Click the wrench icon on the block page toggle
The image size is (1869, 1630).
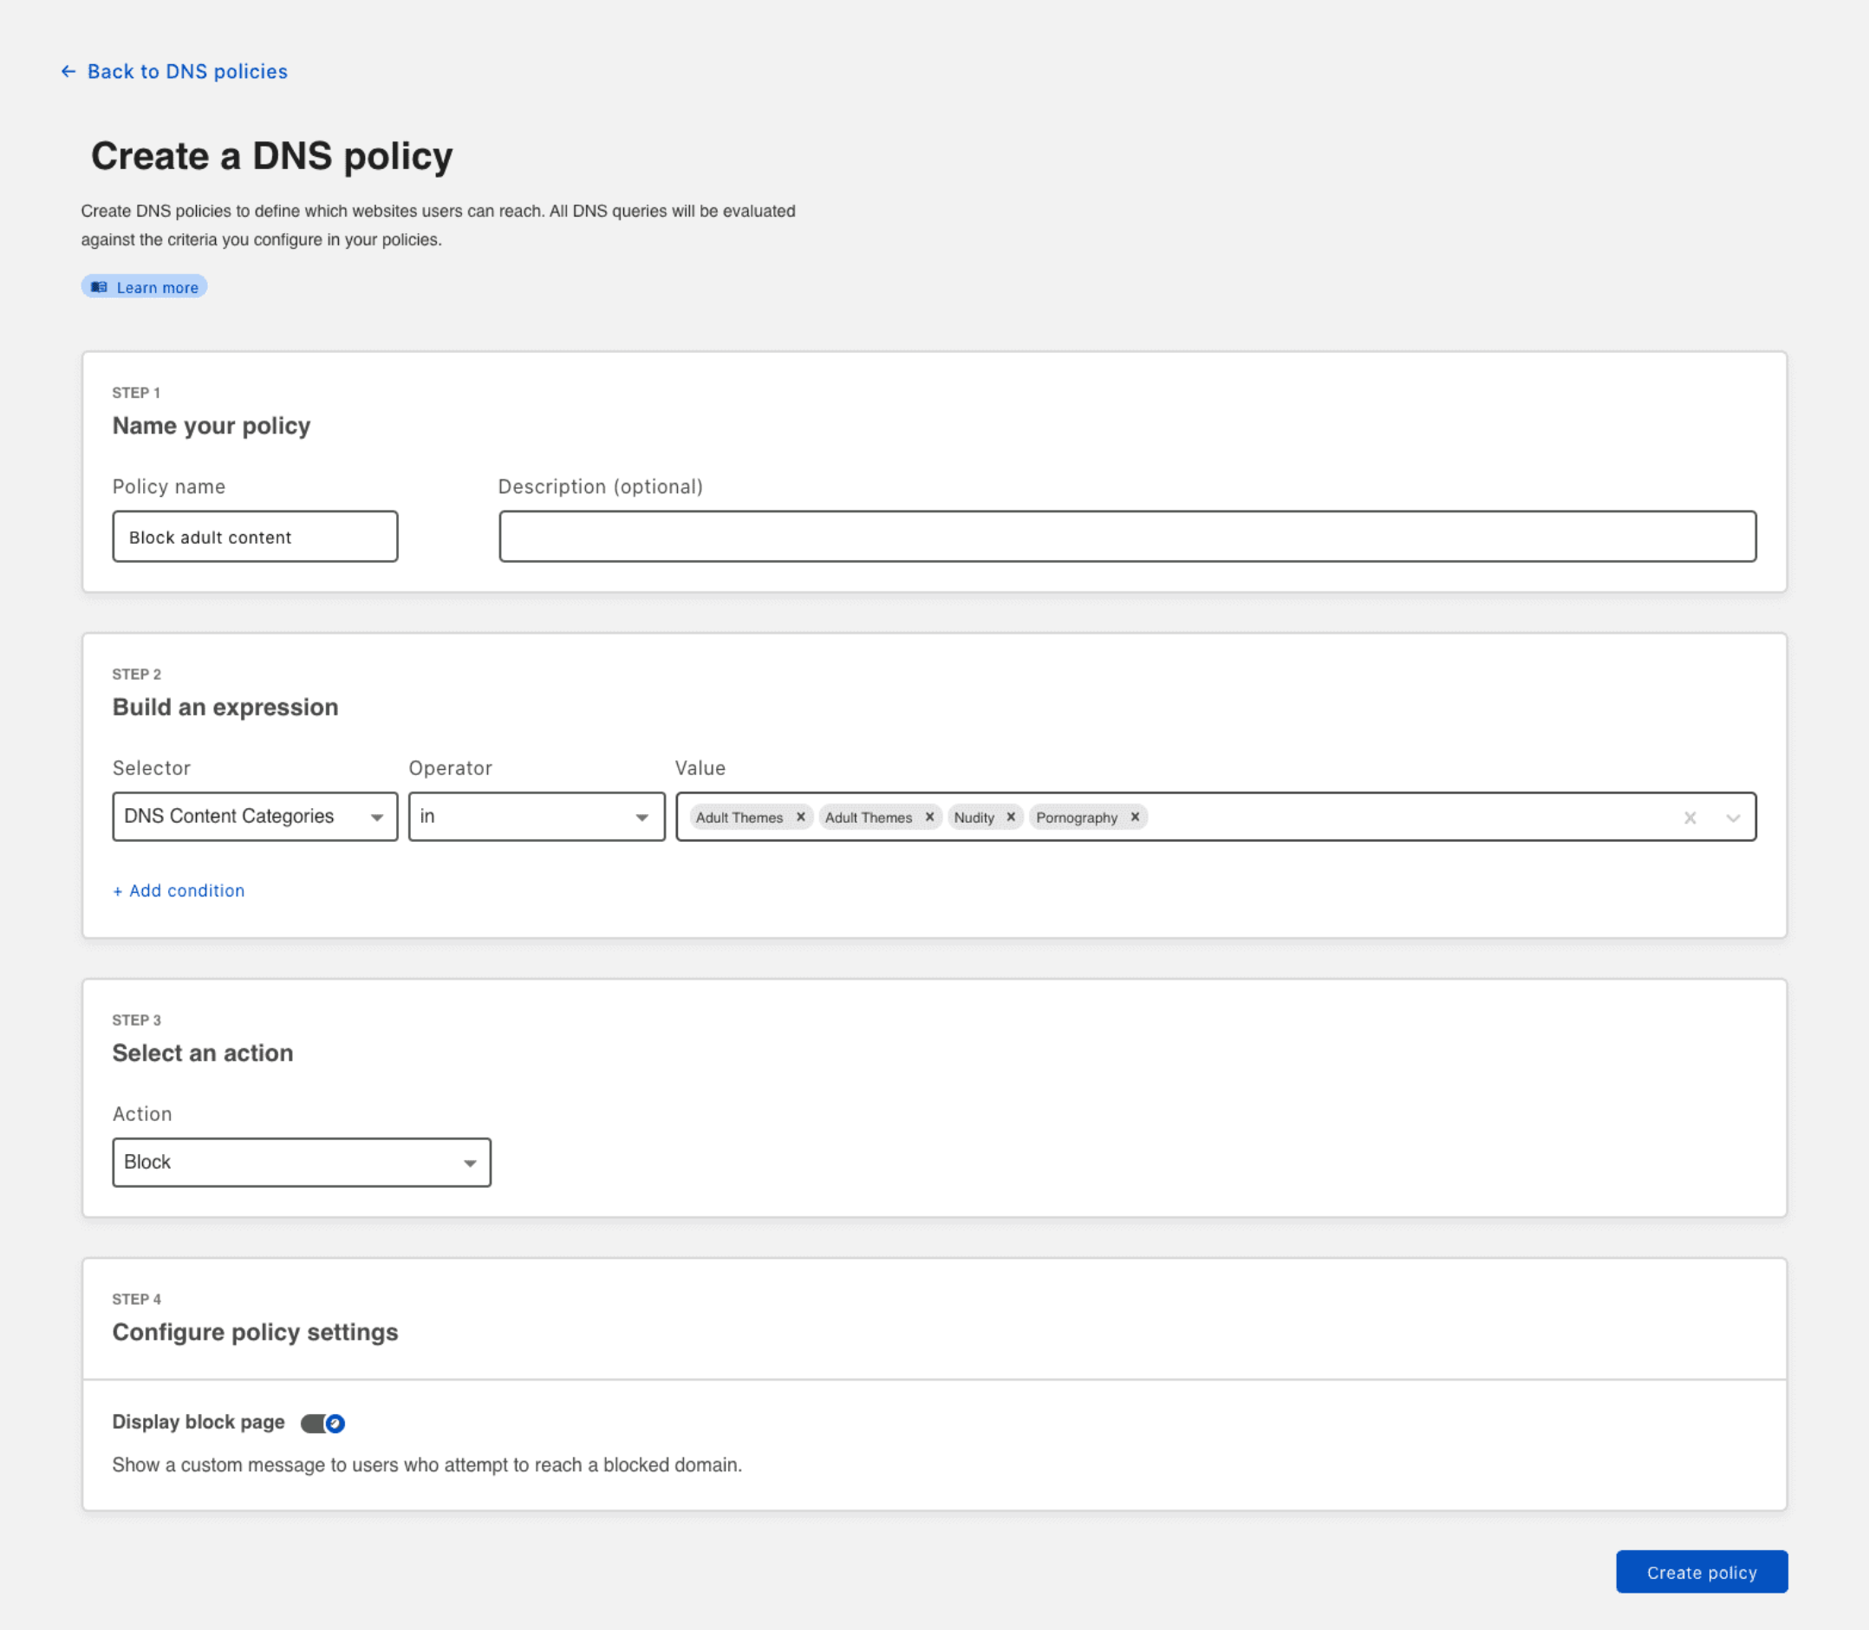point(335,1423)
